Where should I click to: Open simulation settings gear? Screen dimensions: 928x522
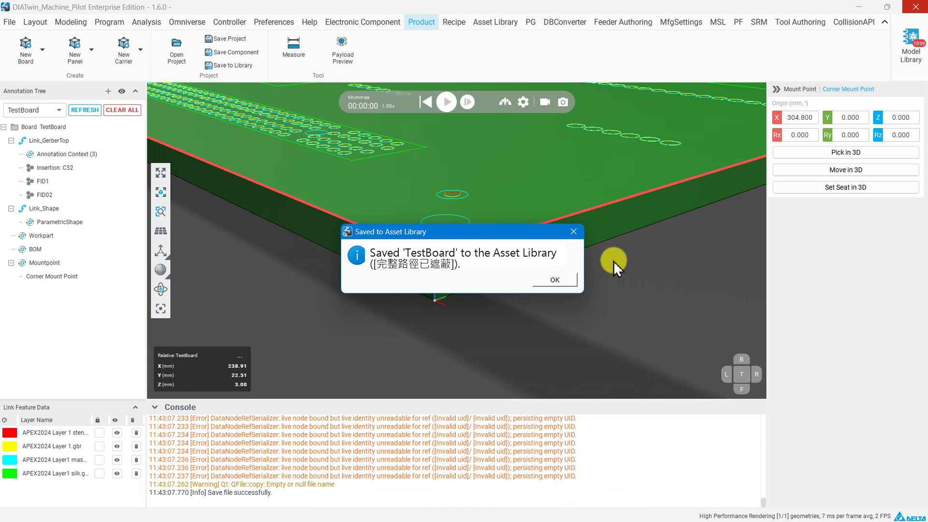[523, 102]
